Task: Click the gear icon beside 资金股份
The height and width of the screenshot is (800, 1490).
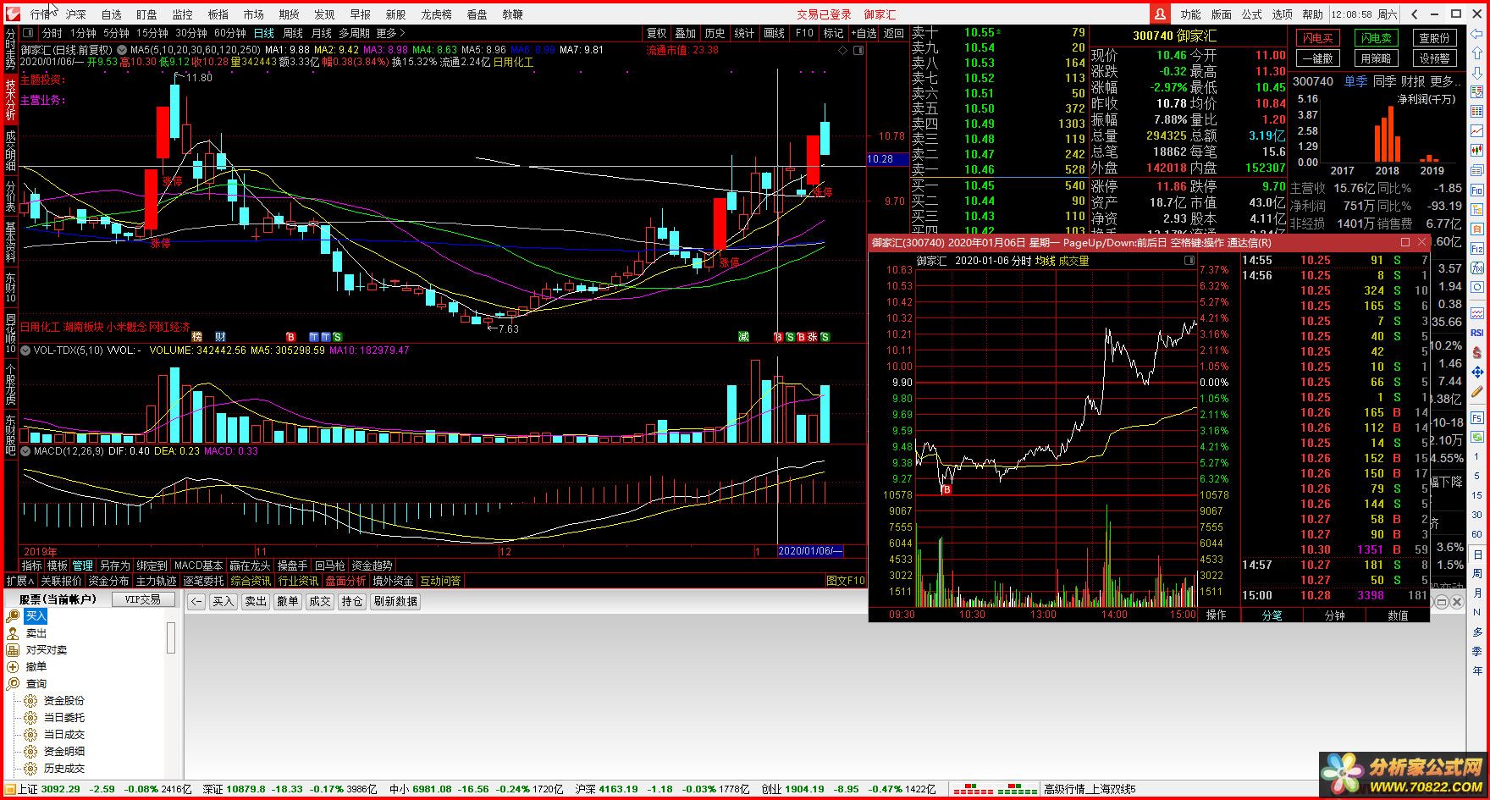Action: coord(30,701)
